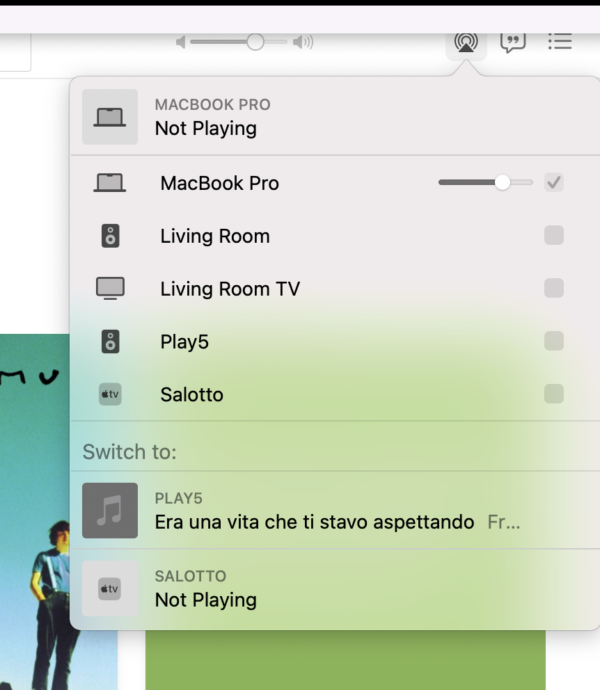Image resolution: width=600 pixels, height=690 pixels.
Task: Enable Living Room as audio output
Action: coord(554,235)
